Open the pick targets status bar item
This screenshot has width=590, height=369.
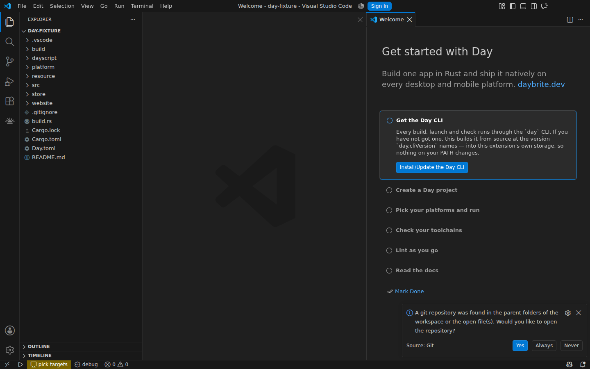(49, 364)
